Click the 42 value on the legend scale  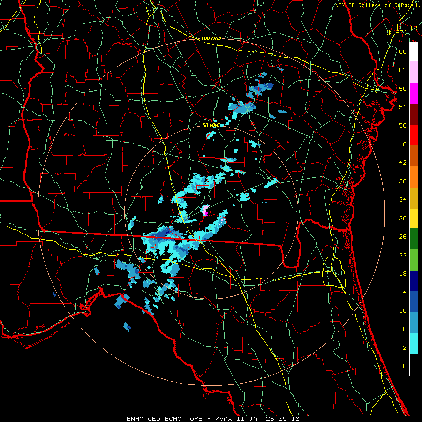[x=403, y=162]
